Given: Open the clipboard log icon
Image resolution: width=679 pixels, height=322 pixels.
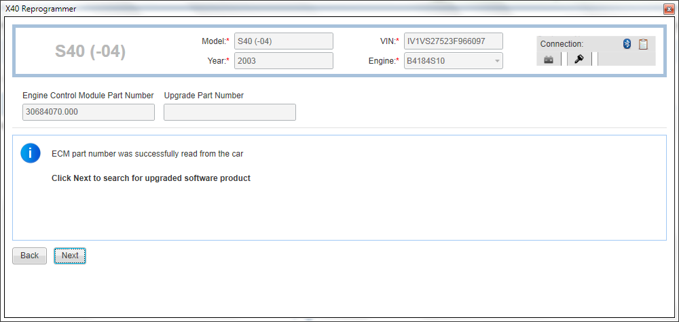Looking at the screenshot, I should pos(643,43).
